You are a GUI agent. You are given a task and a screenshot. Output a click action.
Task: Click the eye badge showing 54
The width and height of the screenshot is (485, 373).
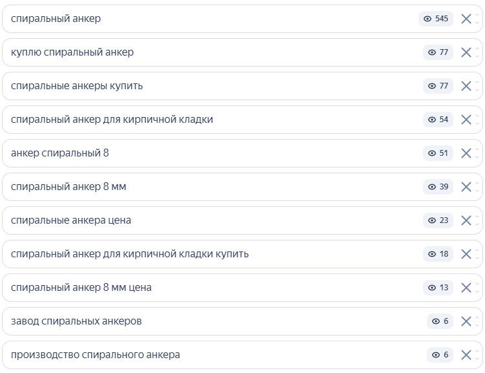click(x=439, y=120)
